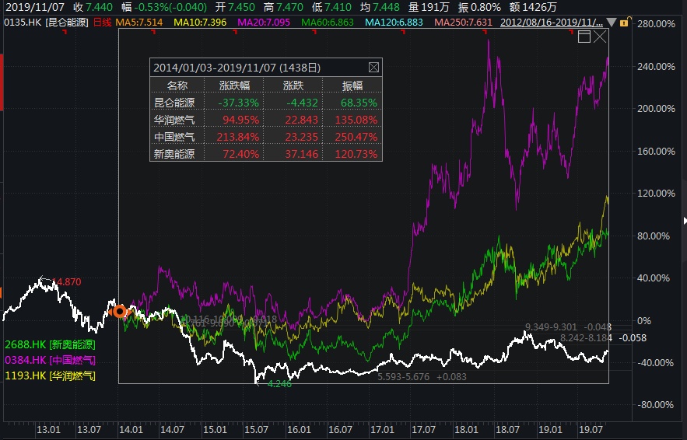Viewport: 687px width, 440px height.
Task: Select the 昆仑能源 row name cell
Action: pyautogui.click(x=174, y=103)
